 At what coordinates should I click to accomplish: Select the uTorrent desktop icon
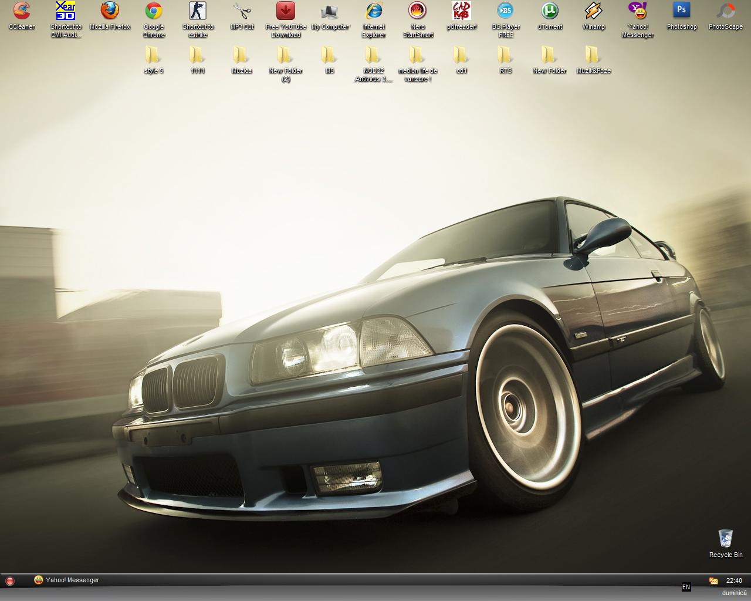click(550, 11)
